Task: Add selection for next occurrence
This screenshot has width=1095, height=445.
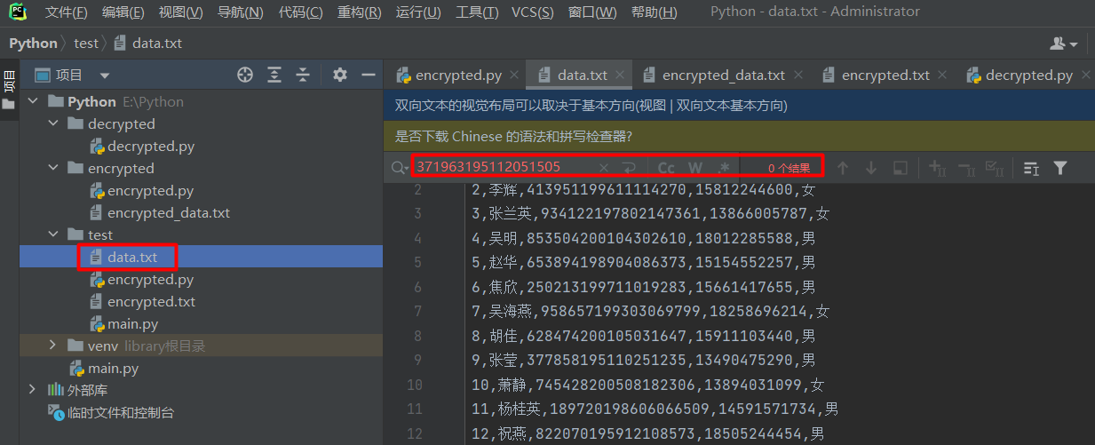Action: (938, 168)
